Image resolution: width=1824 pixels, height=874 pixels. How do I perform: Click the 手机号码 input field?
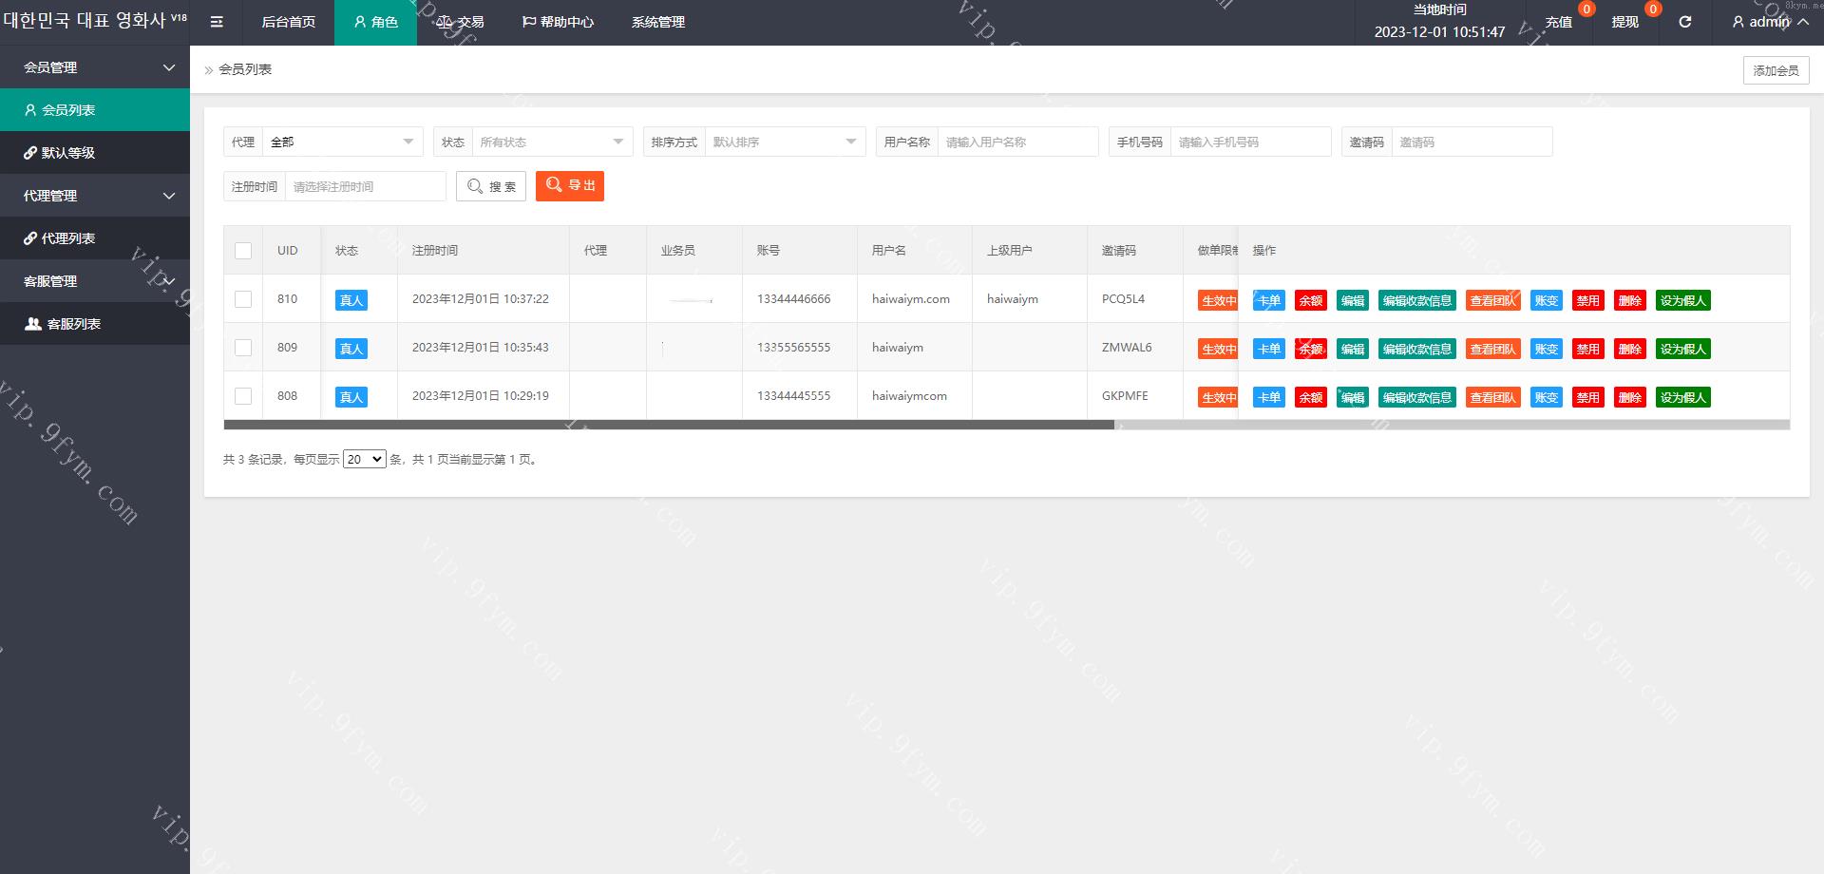(1249, 142)
